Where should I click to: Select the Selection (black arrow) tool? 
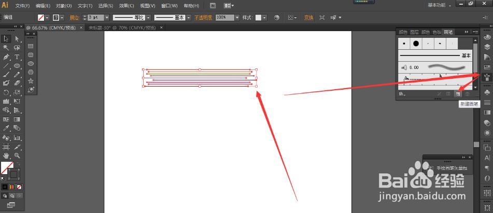[x=6, y=39]
